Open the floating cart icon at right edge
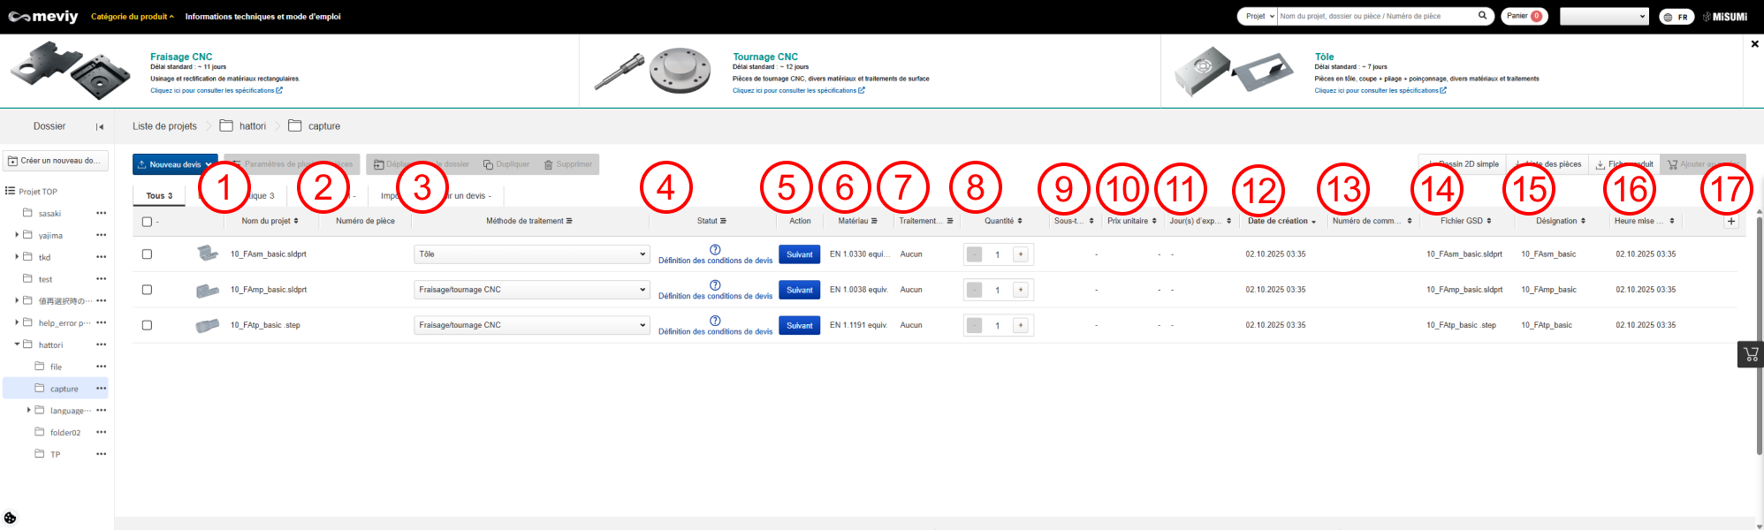 (x=1750, y=354)
